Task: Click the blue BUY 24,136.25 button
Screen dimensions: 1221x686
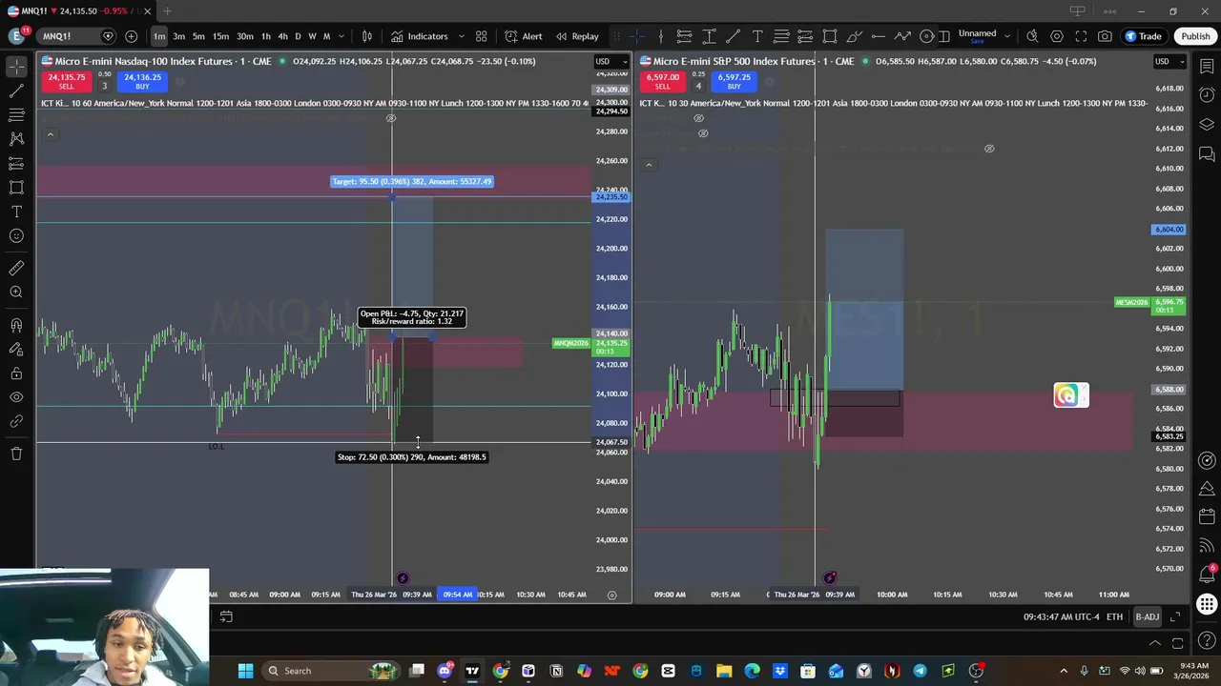Action: (142, 81)
